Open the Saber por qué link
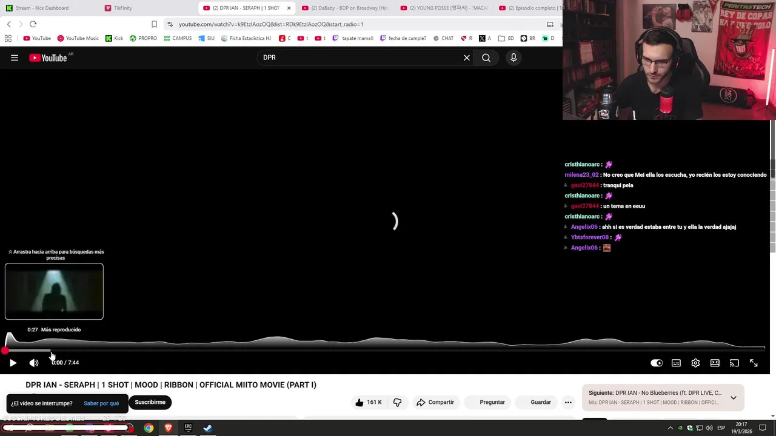 click(x=101, y=403)
